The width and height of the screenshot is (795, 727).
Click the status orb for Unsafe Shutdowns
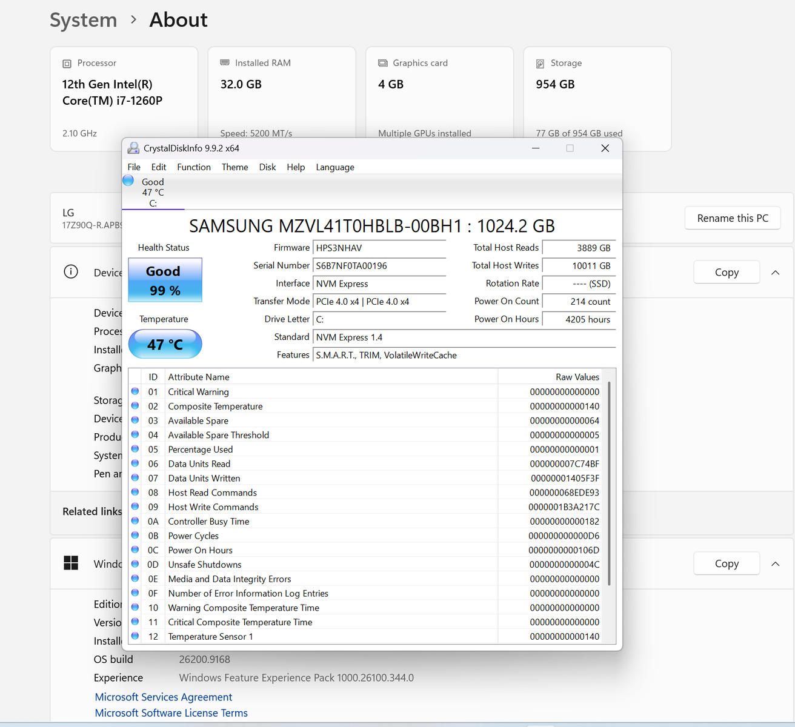(x=135, y=564)
